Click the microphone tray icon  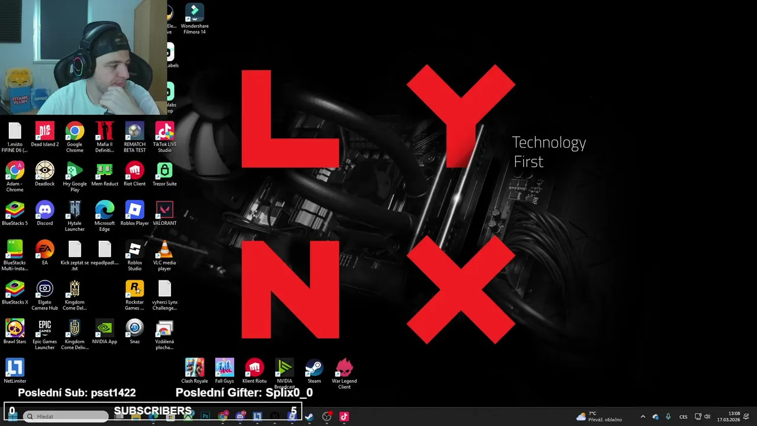point(668,417)
